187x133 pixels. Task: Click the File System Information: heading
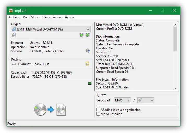click(113, 80)
